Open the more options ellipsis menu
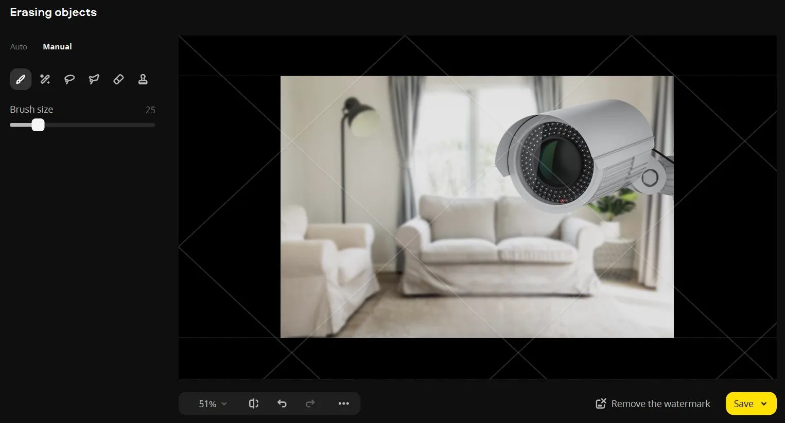Screen dimensions: 785x423 click(344, 403)
